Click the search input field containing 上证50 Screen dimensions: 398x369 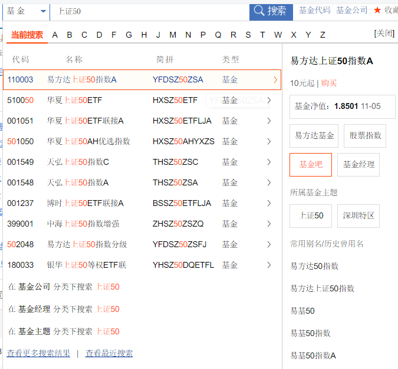pos(150,11)
